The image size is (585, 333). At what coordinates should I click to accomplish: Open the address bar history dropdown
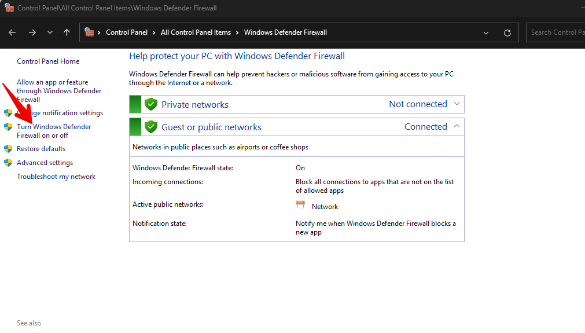[486, 33]
